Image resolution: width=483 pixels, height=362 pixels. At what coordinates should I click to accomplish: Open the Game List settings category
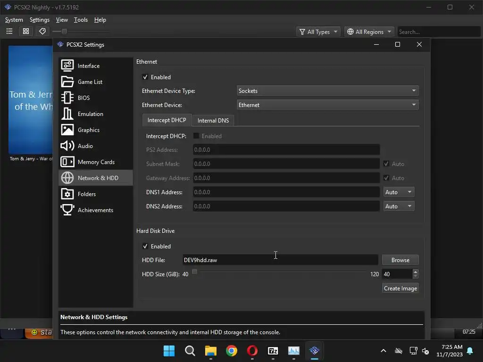pyautogui.click(x=95, y=82)
